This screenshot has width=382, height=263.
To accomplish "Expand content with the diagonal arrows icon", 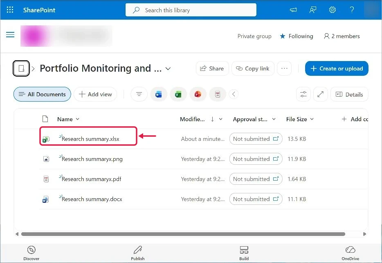I will pyautogui.click(x=320, y=94).
